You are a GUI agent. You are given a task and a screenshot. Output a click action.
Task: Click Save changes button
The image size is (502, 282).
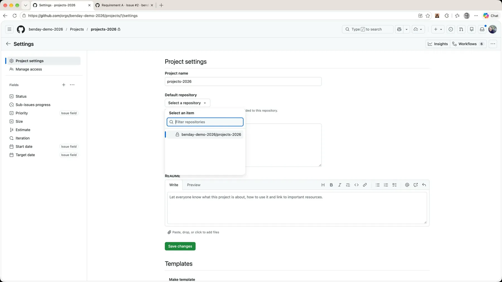coord(180,246)
